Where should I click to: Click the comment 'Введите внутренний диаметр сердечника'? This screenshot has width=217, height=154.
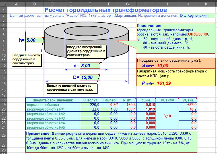tap(86, 51)
